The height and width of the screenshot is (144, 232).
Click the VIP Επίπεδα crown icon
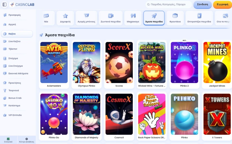pos(5,115)
